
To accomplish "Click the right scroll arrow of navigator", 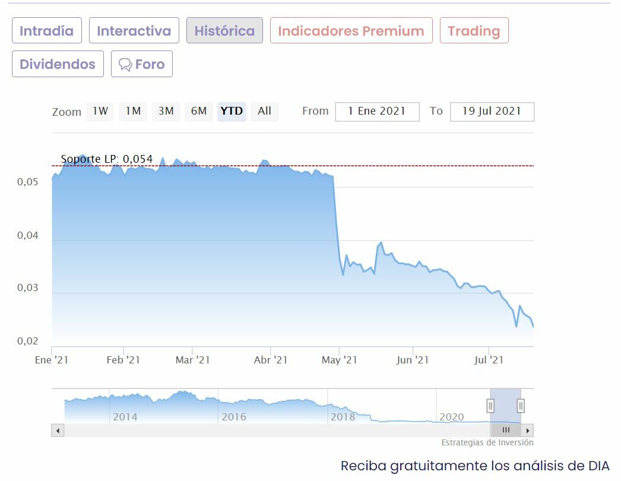I will pos(528,430).
